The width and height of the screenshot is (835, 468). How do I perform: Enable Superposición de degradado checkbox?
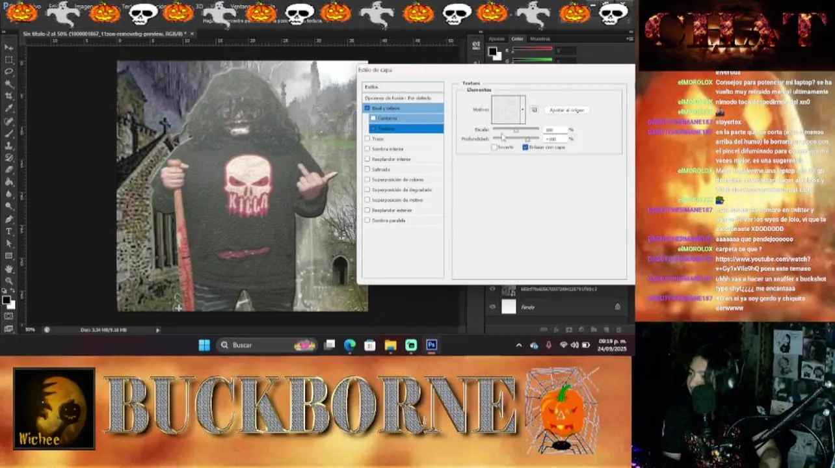point(367,190)
